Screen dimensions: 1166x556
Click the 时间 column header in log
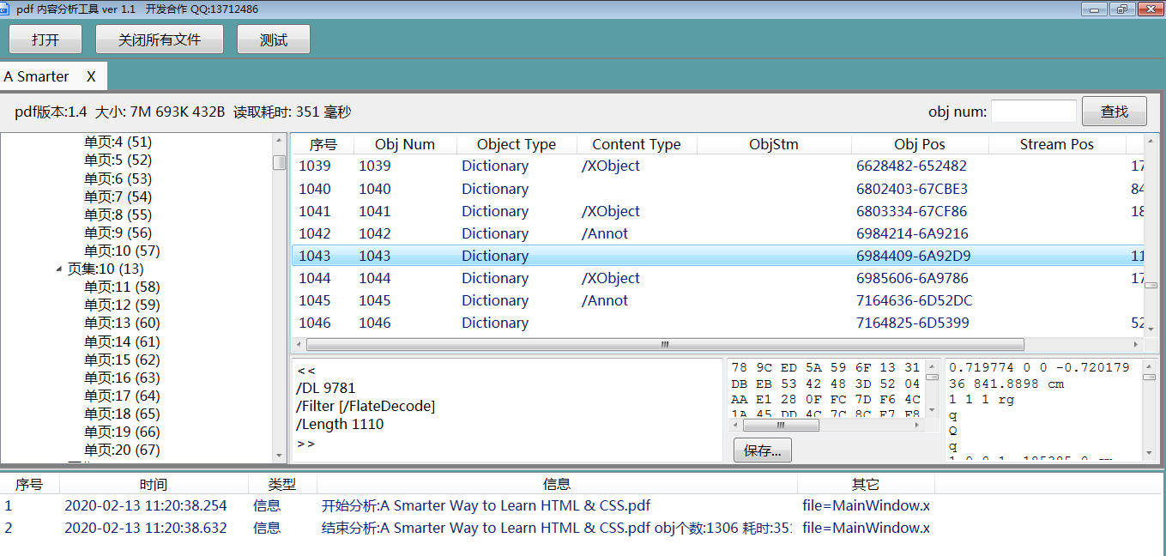coord(154,484)
